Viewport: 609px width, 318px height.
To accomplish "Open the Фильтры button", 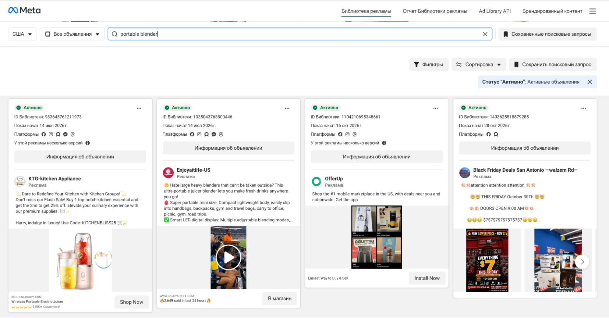I will coord(429,64).
